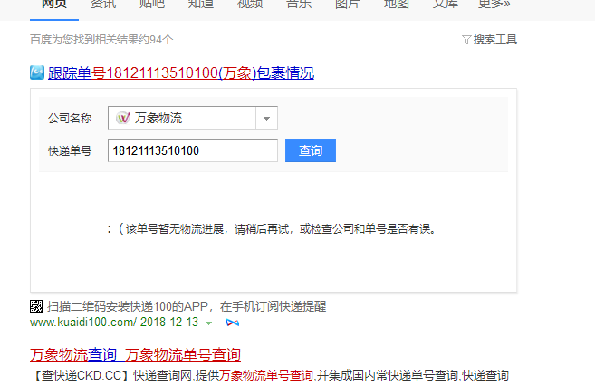Expand the green arrow next to 2018-12-13

[208, 323]
